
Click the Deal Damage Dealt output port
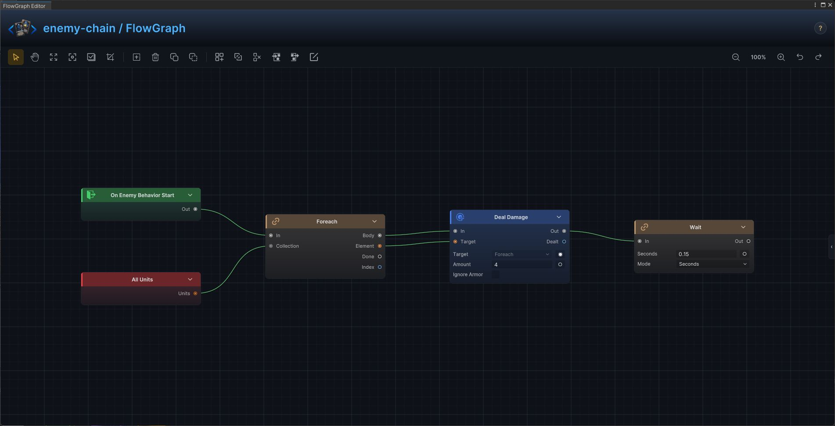tap(564, 242)
